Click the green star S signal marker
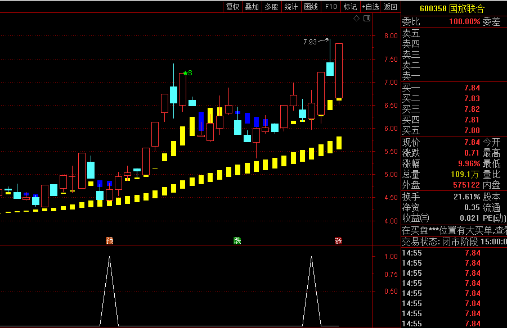507x328 pixels. tap(187, 73)
